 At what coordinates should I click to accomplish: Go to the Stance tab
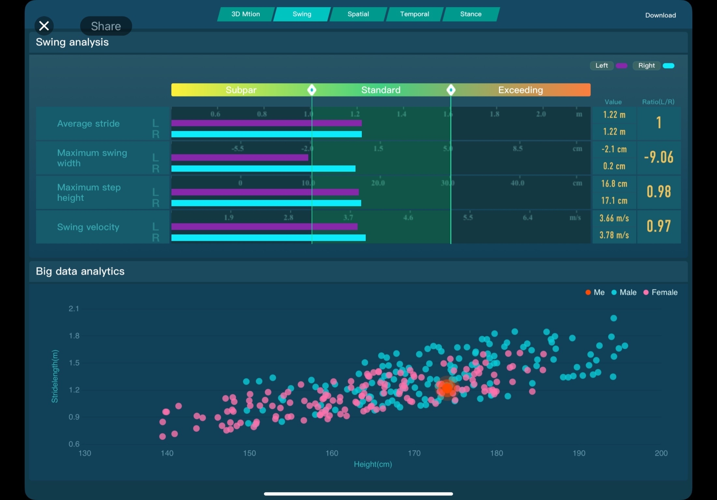coord(471,14)
